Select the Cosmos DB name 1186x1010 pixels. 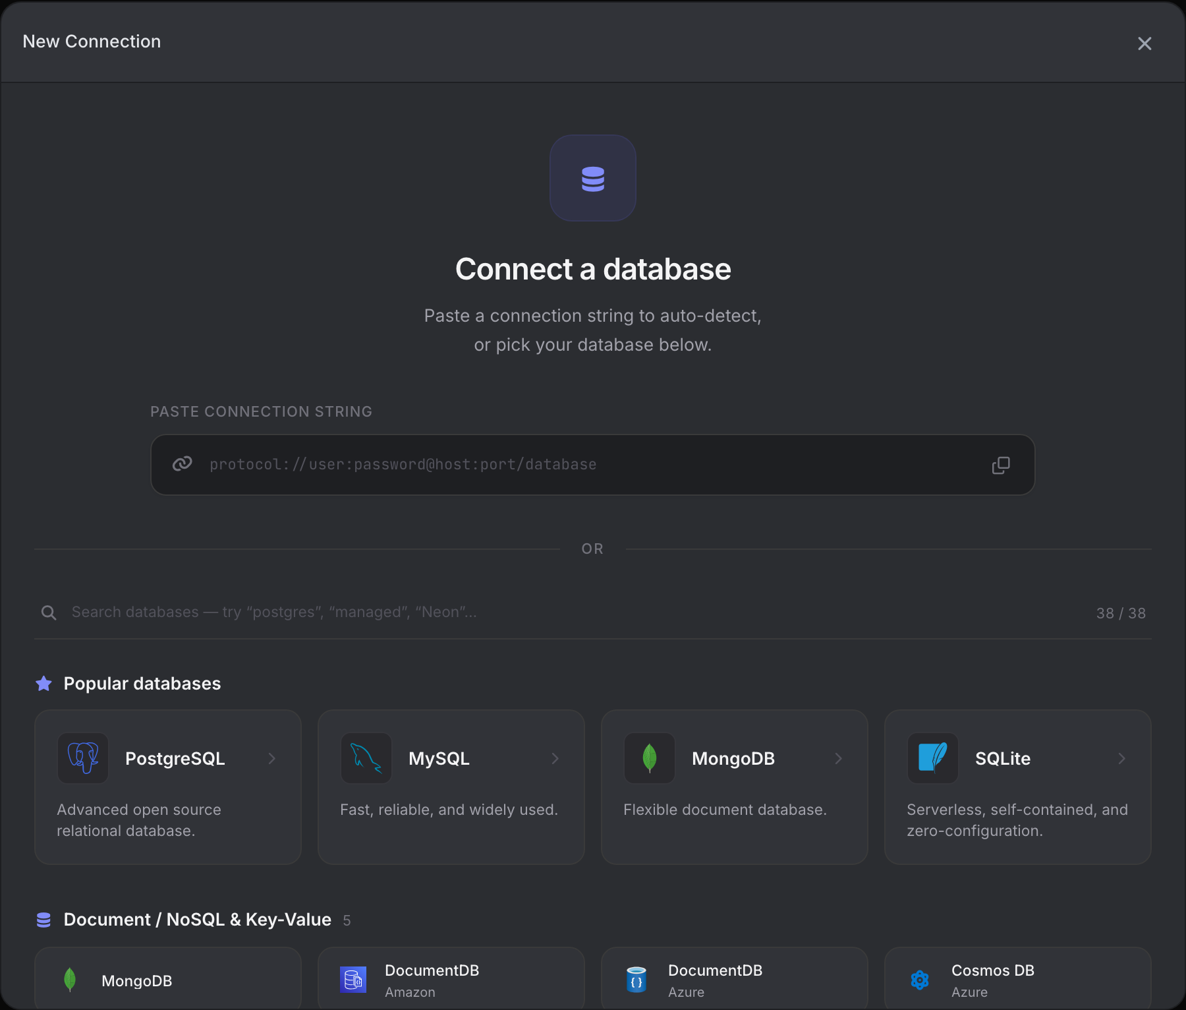click(x=993, y=970)
